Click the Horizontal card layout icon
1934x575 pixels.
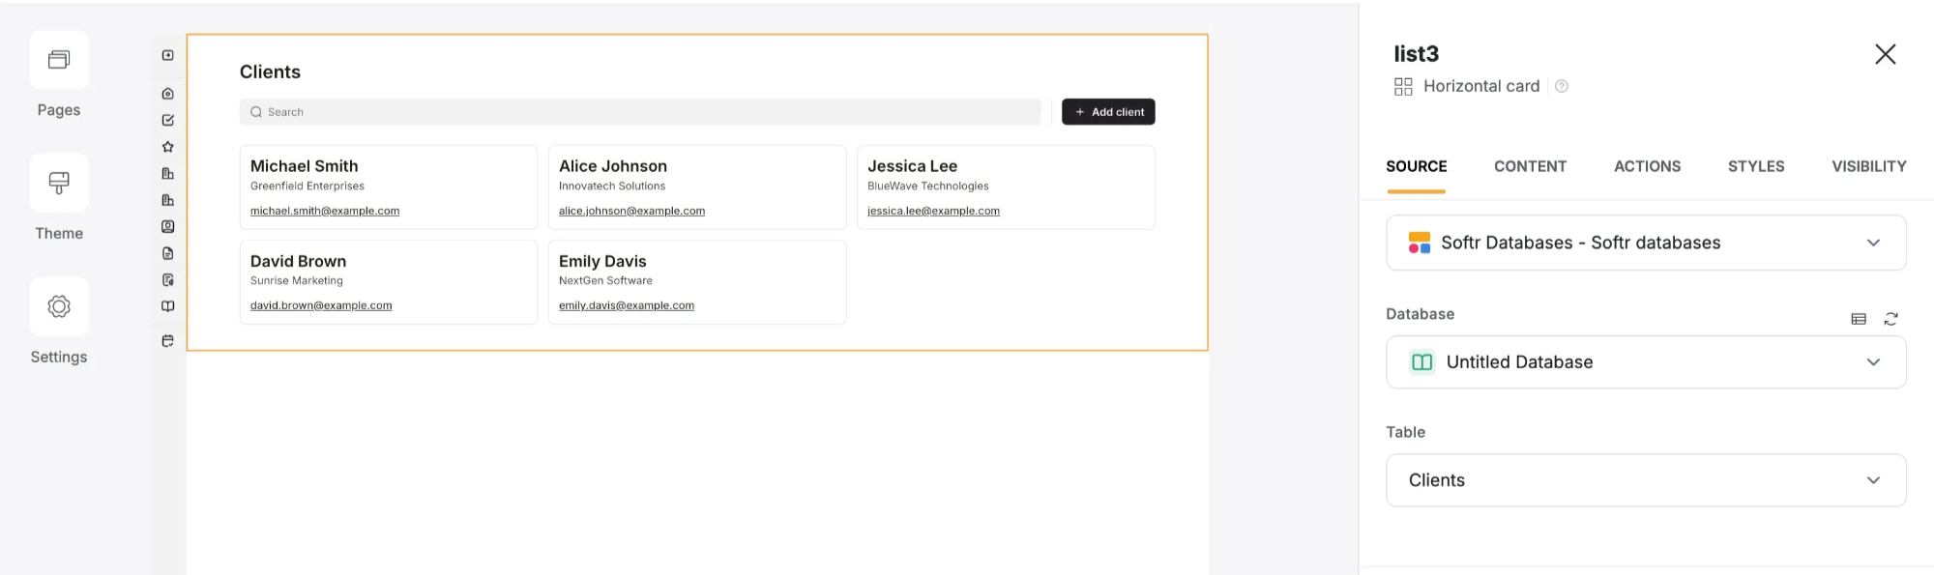pyautogui.click(x=1403, y=87)
